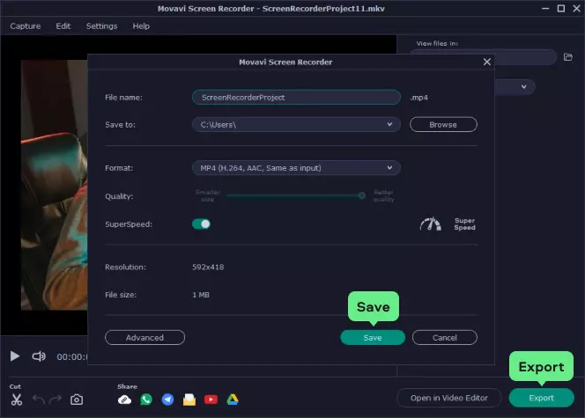Image resolution: width=585 pixels, height=418 pixels.
Task: Expand the Save to path dropdown
Action: click(389, 124)
